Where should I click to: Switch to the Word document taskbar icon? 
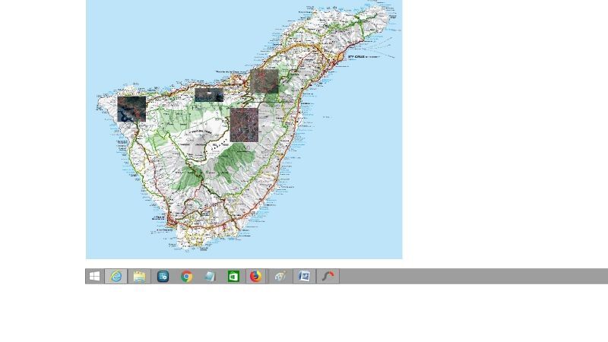point(304,277)
